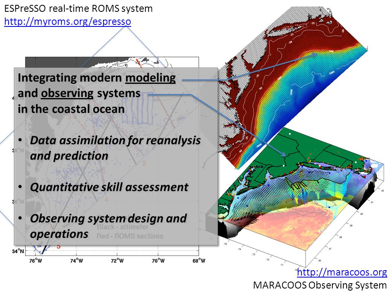The height and width of the screenshot is (293, 391).
Task: Open the maracoos.org link
Action: (x=342, y=272)
